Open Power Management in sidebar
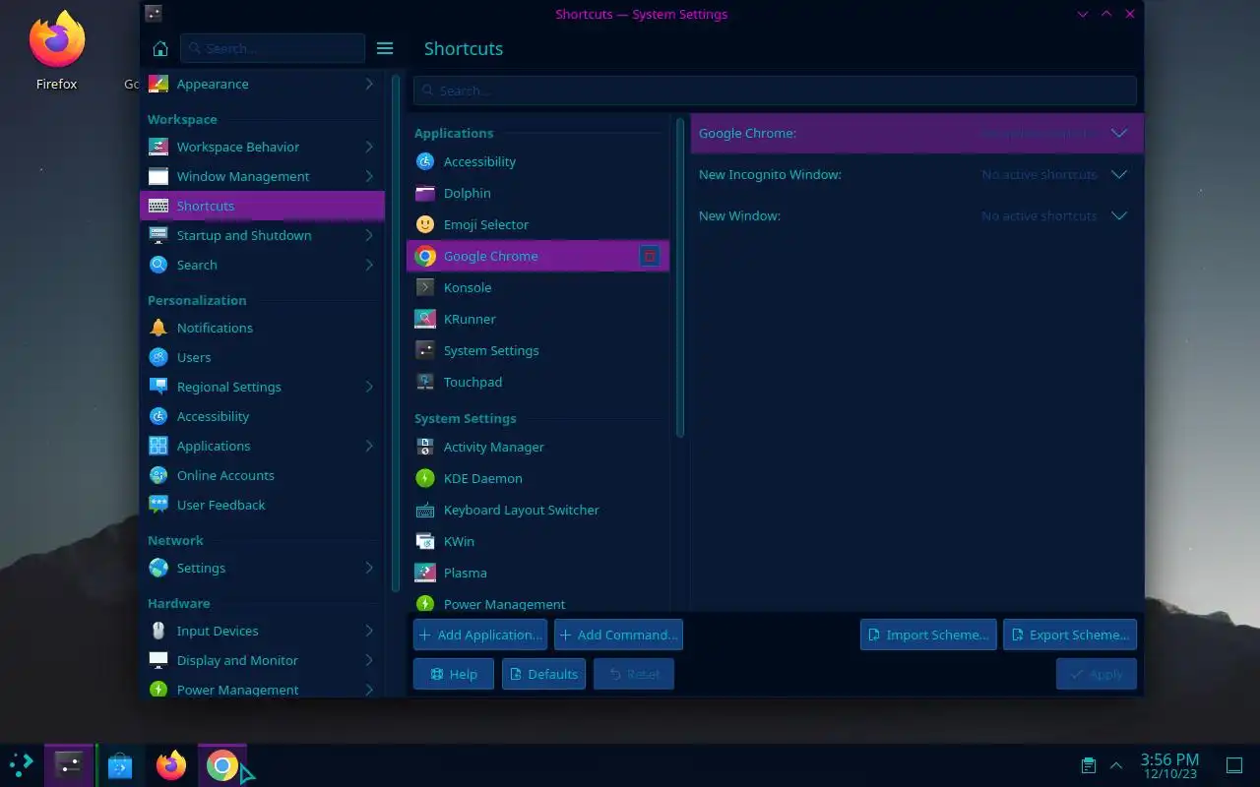Screen dimensions: 1260x787 pyautogui.click(x=262, y=690)
